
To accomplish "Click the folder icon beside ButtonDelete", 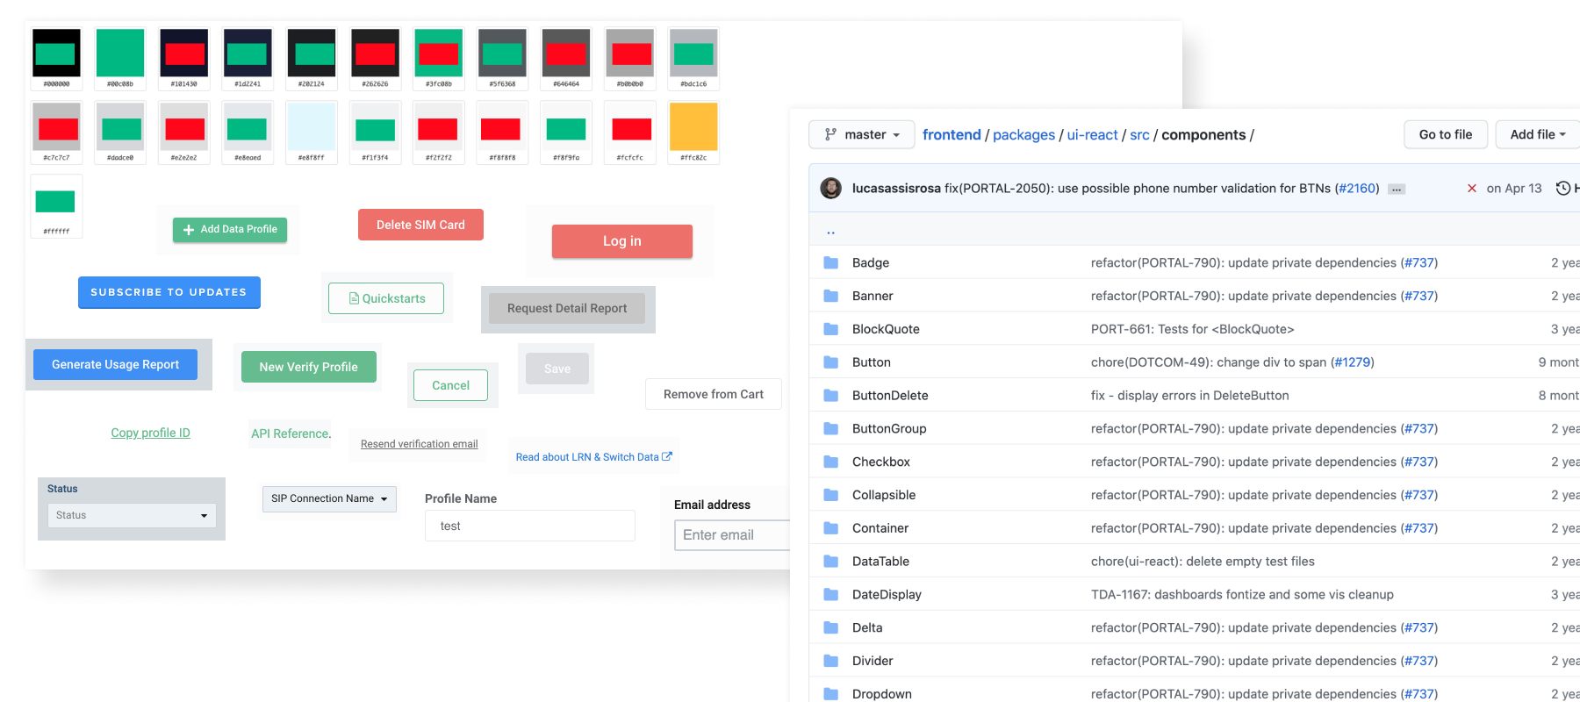I will [830, 396].
